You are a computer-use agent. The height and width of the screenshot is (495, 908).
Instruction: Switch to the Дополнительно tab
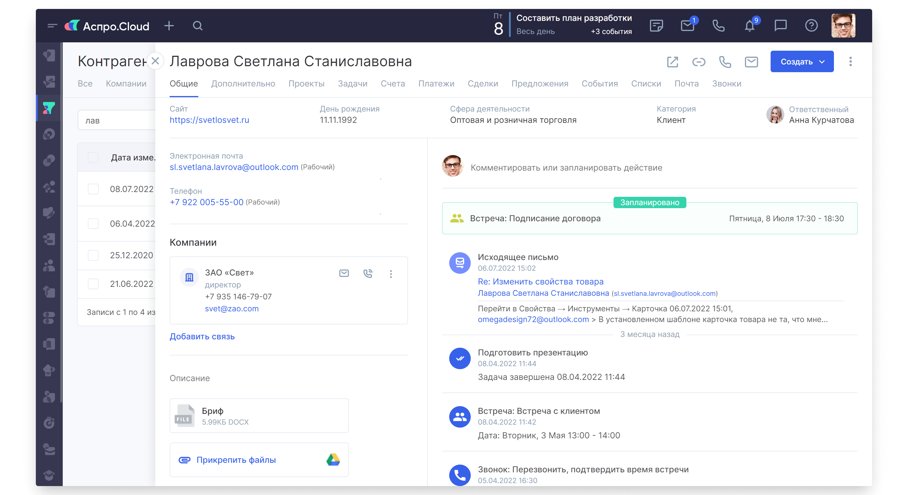[x=243, y=84]
